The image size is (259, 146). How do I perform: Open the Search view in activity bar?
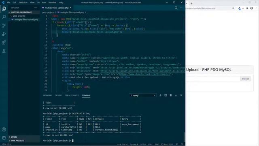pyautogui.click(x=4, y=17)
